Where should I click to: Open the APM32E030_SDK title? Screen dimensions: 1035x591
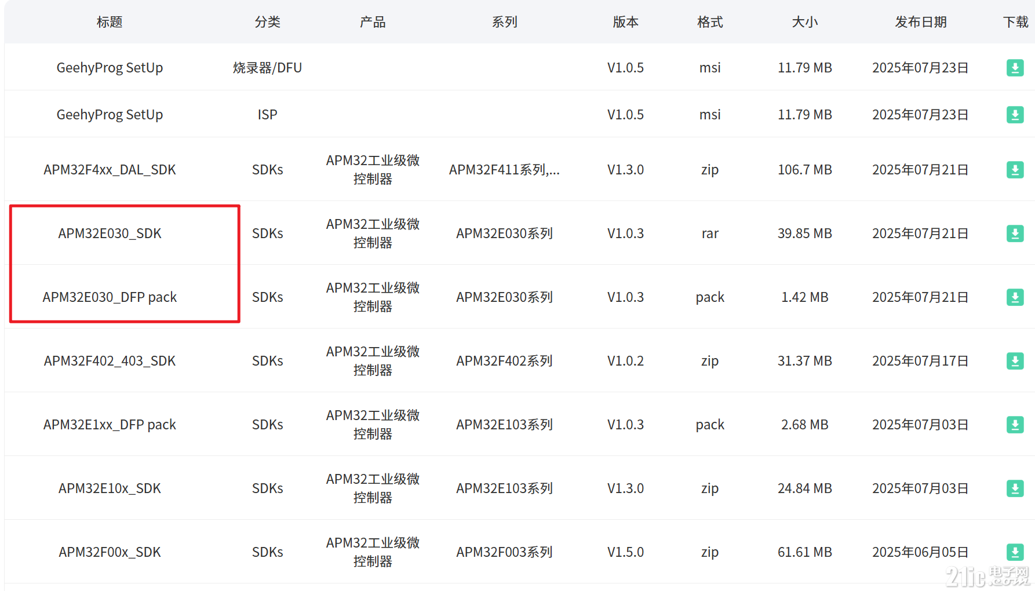[x=110, y=234]
